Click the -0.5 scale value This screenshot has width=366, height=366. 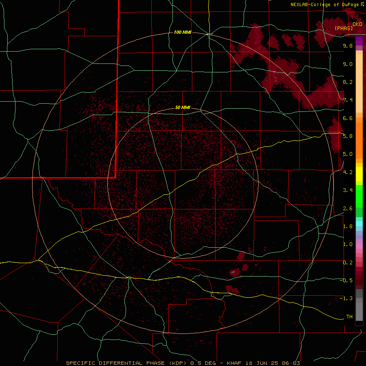pyautogui.click(x=346, y=281)
